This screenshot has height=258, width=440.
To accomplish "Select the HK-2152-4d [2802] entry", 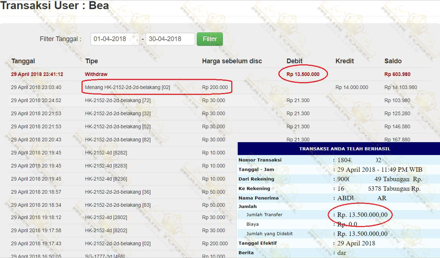I will [106, 217].
